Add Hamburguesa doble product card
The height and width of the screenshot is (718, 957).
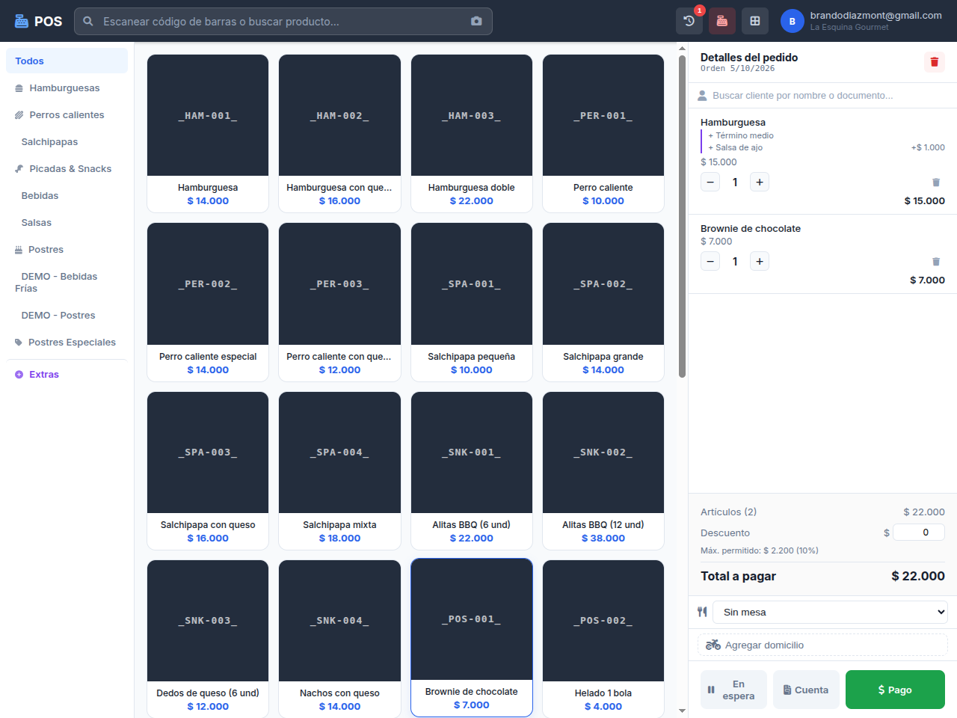click(x=472, y=134)
